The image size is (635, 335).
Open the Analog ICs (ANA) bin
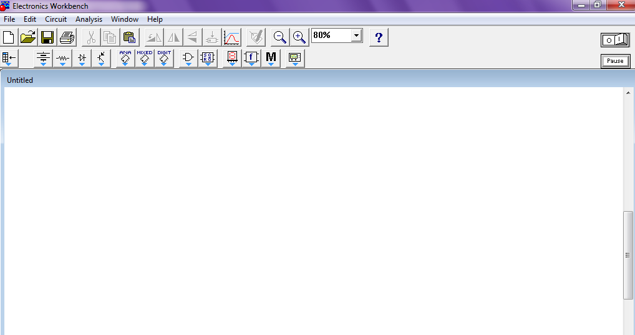click(125, 59)
